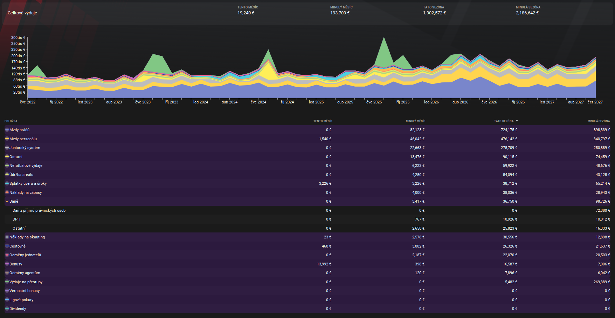The width and height of the screenshot is (615, 318).
Task: Sort by Minulý měsíc column header
Action: click(415, 121)
